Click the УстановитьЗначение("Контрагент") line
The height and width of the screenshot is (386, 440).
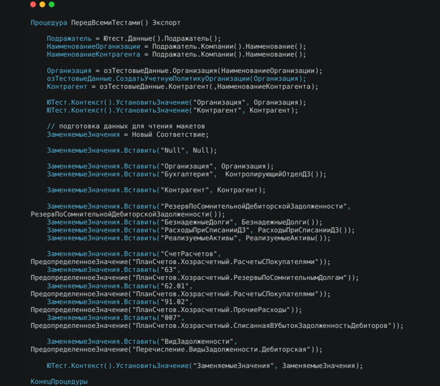(x=173, y=110)
